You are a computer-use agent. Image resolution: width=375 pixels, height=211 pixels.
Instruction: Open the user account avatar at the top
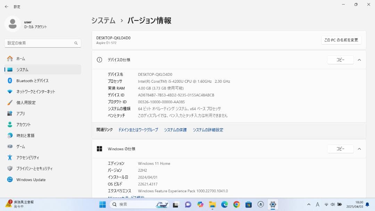click(x=12, y=24)
